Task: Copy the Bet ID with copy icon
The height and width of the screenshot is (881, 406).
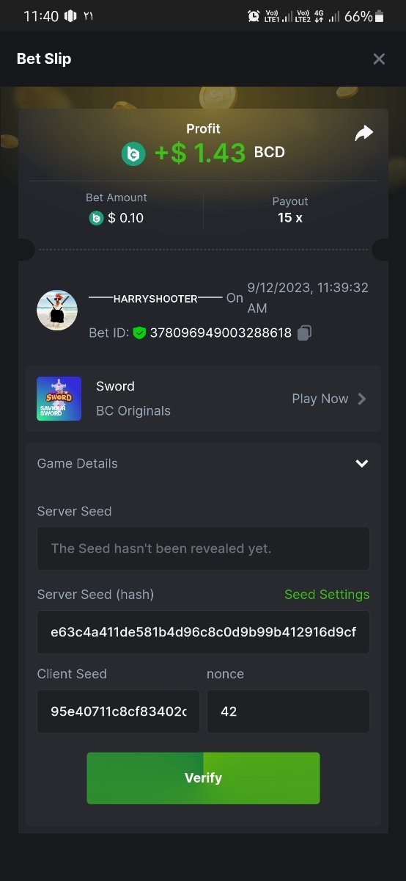Action: [x=305, y=333]
